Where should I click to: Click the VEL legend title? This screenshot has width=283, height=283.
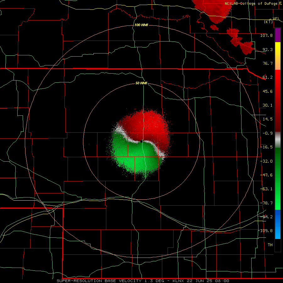pyautogui.click(x=276, y=19)
